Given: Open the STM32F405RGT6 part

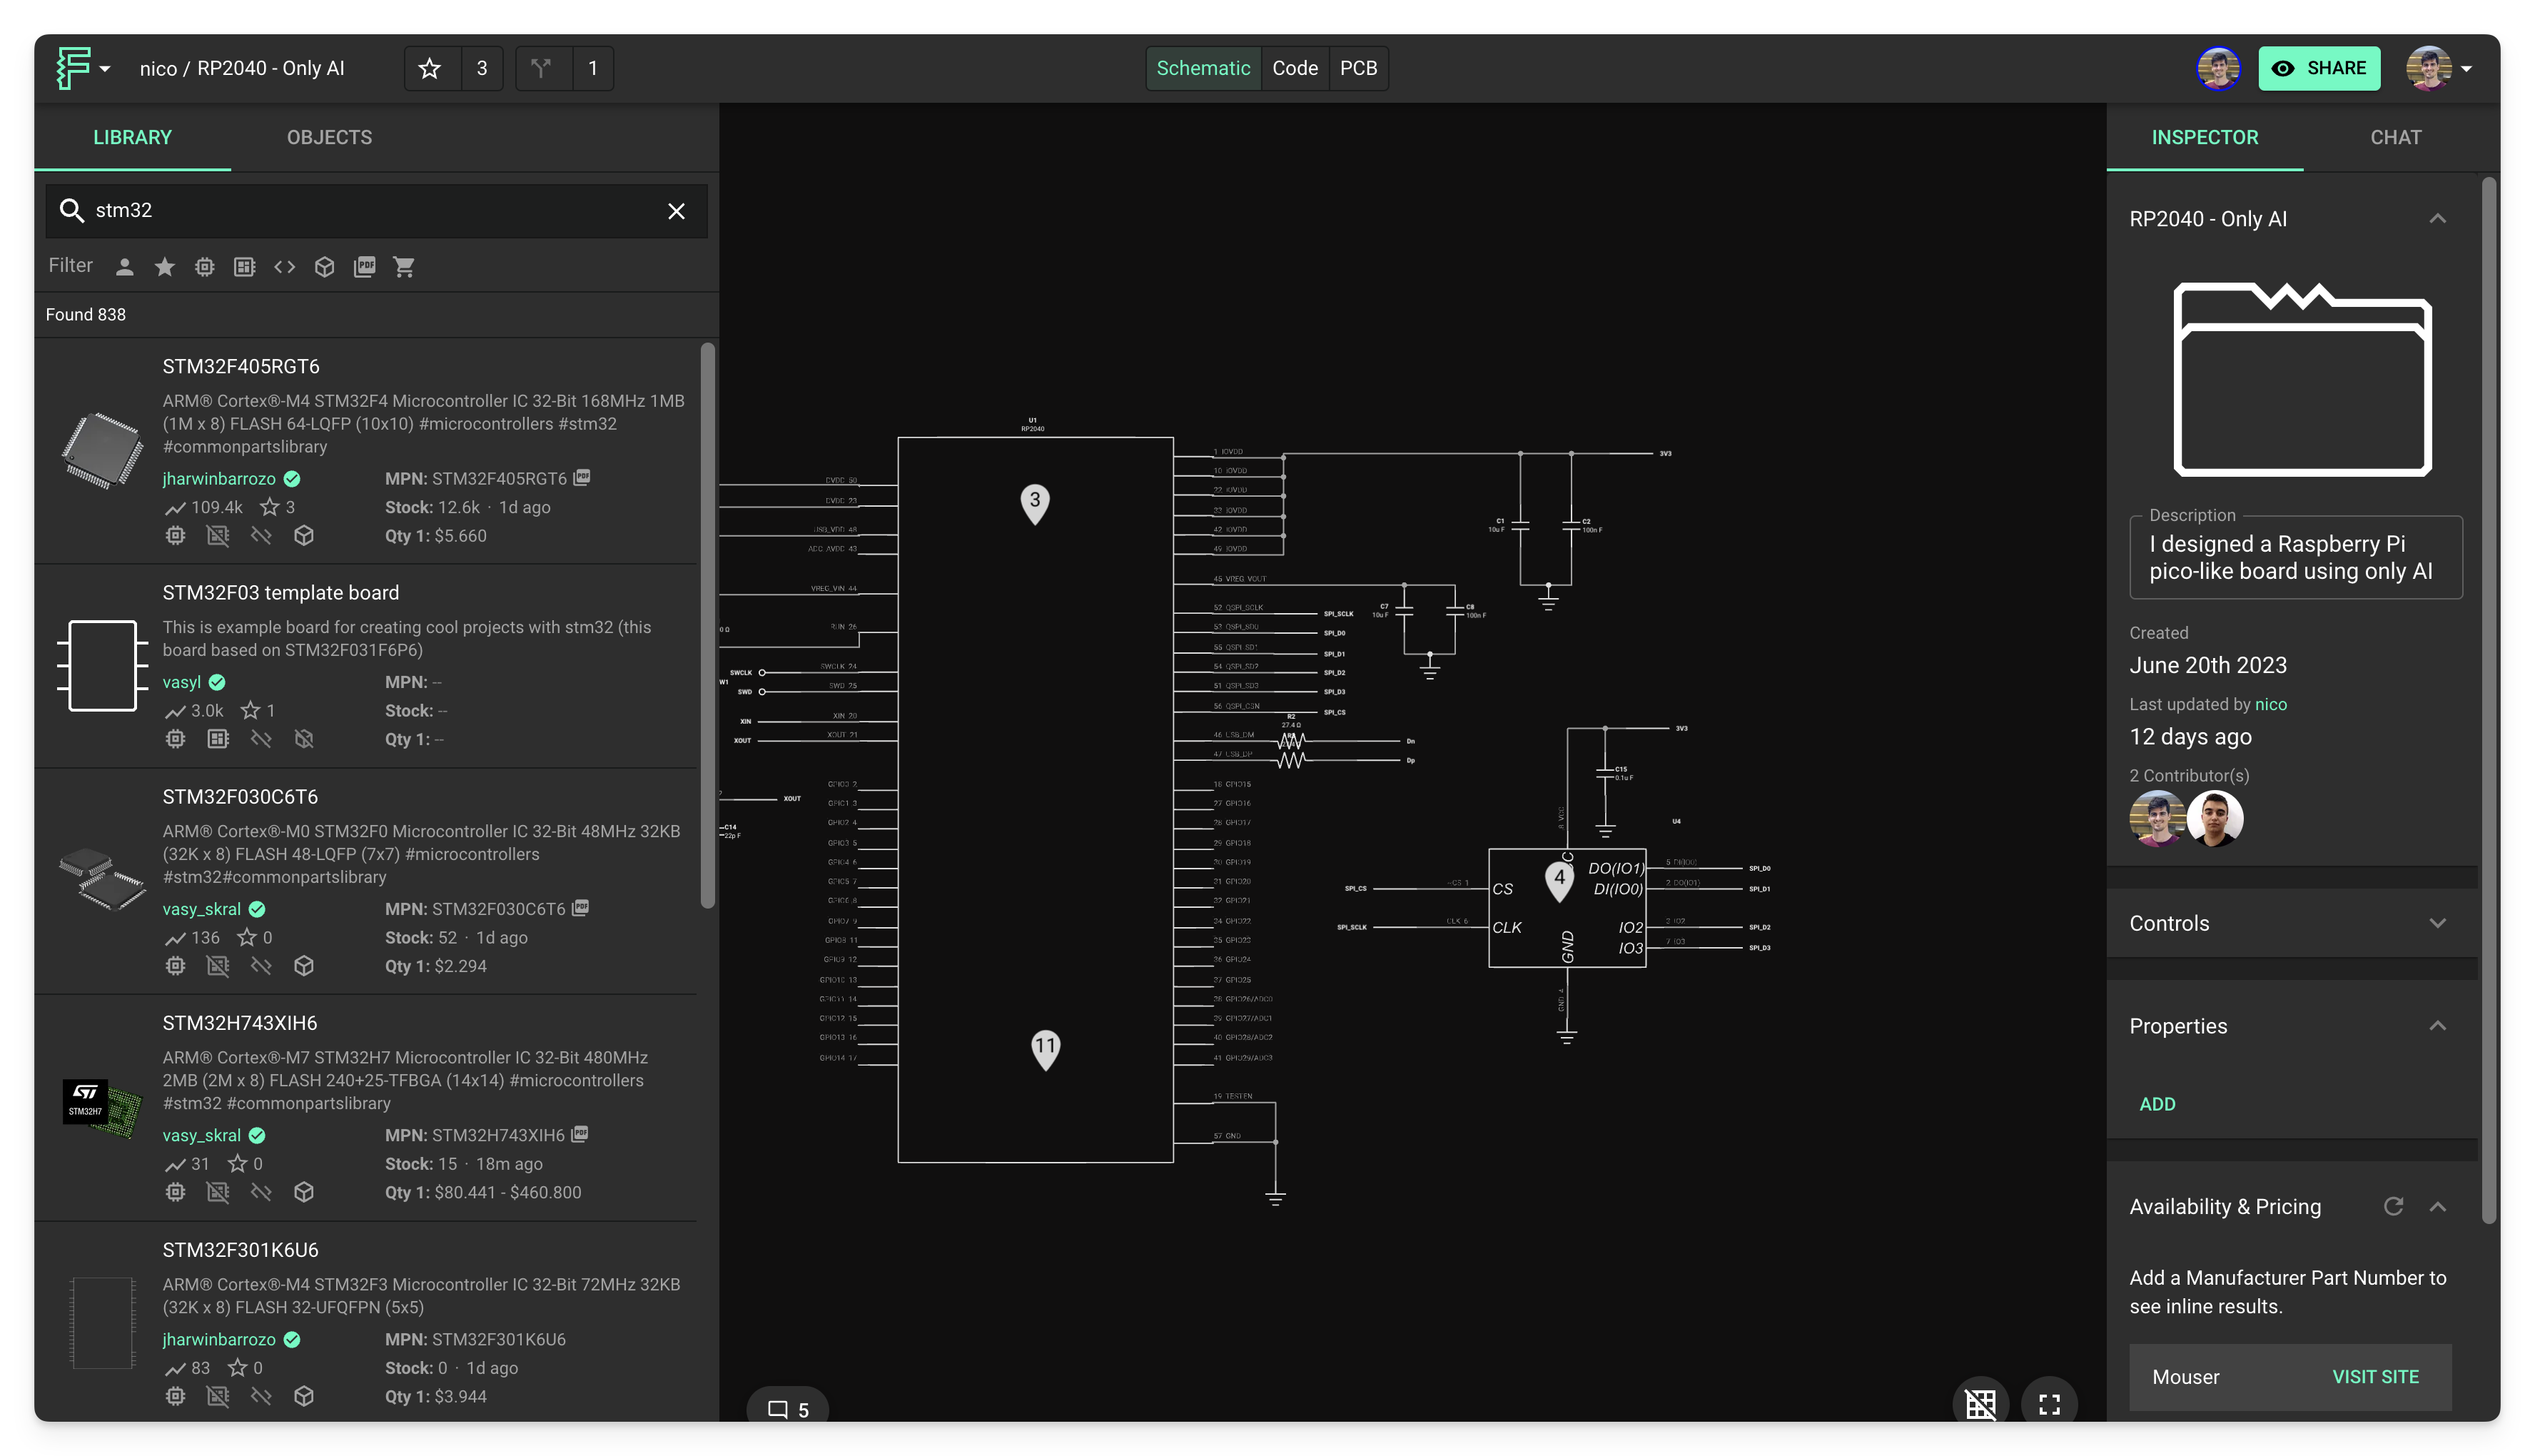Looking at the screenshot, I should point(241,366).
